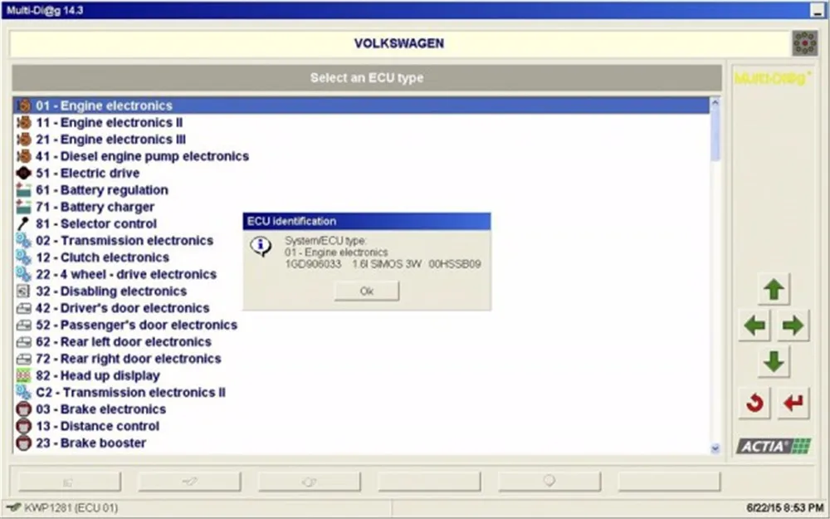Select 51 - Electric drive
Screen dimensions: 830x519
click(362, 174)
